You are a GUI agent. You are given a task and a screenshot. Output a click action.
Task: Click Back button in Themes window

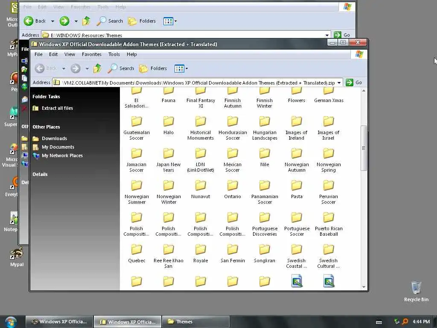tap(35, 21)
